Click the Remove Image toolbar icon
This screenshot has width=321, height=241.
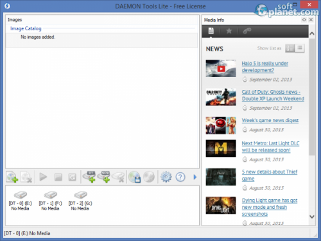(x=26, y=177)
